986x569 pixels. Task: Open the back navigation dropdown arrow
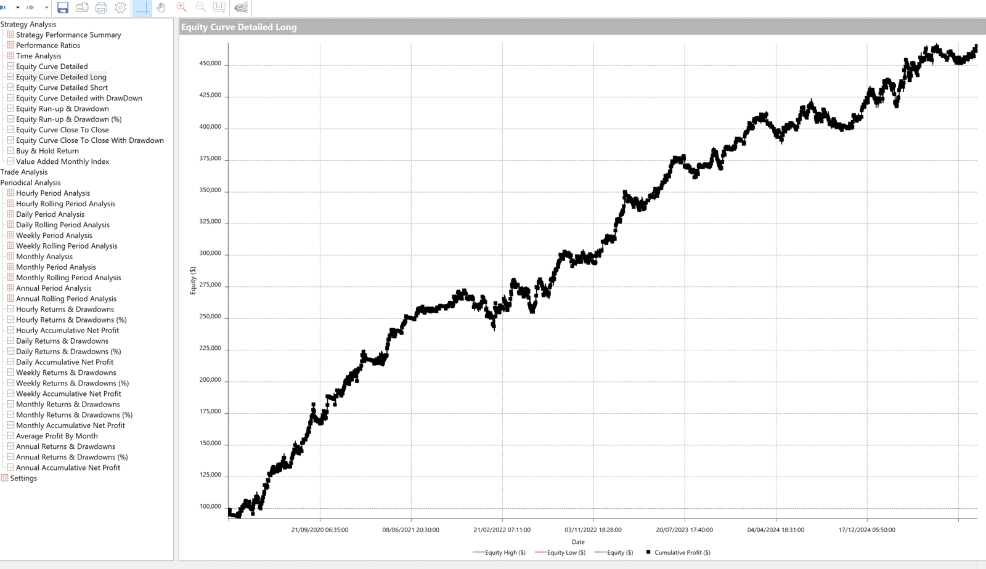(x=18, y=7)
